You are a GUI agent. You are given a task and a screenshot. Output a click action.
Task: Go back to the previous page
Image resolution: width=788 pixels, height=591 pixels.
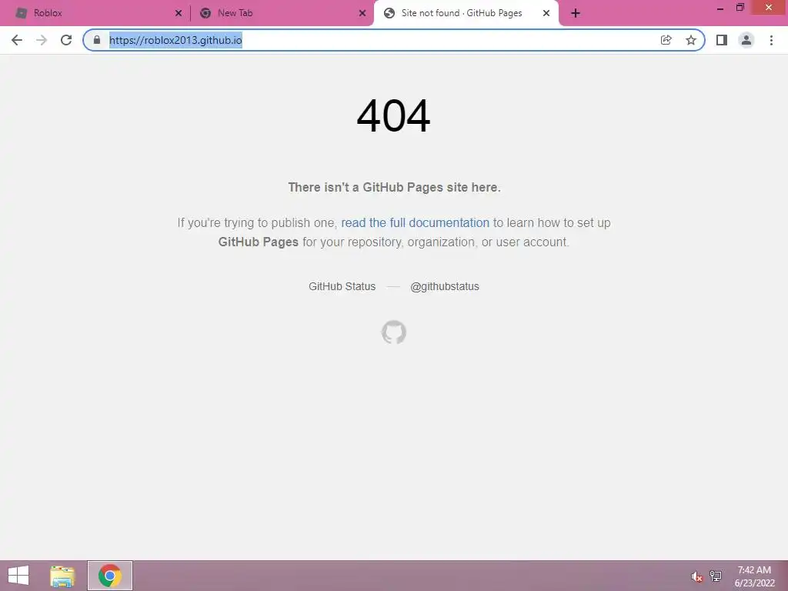point(17,40)
